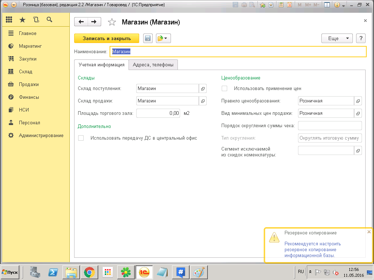Viewport: 374px width, 280px height.
Task: Follow the backup setup recommendation link
Action: [x=312, y=249]
